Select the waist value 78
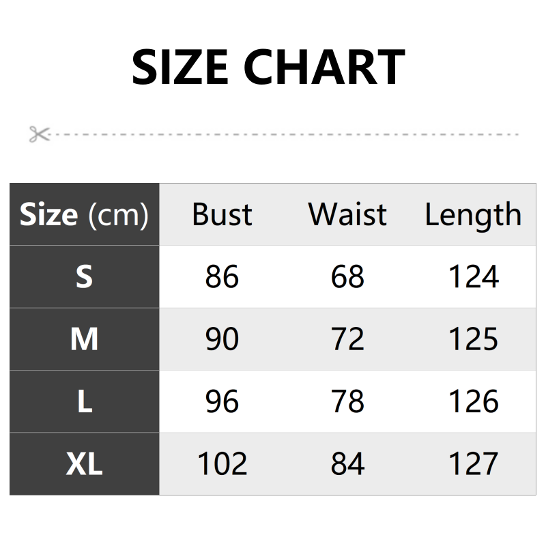 pos(347,402)
